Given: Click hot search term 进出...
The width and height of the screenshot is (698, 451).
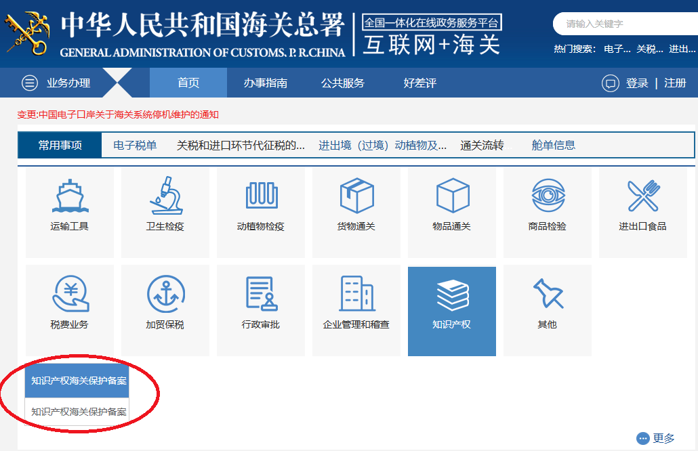Looking at the screenshot, I should pos(682,49).
